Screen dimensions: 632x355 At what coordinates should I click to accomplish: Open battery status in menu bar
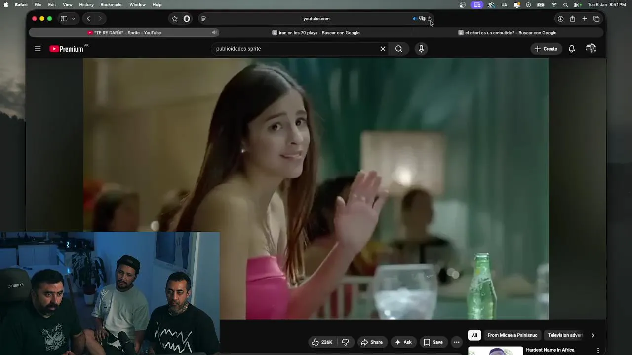[541, 5]
